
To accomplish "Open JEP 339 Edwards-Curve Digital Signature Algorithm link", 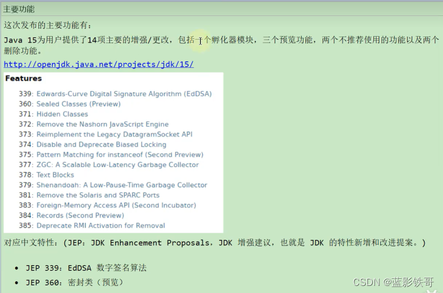I will [124, 94].
